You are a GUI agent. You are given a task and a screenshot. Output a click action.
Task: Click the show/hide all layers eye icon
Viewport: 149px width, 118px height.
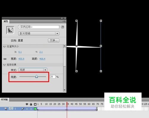(27, 104)
